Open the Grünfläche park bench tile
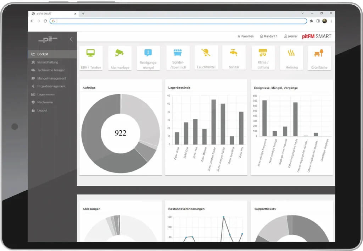363x251 pixels. 319,58
